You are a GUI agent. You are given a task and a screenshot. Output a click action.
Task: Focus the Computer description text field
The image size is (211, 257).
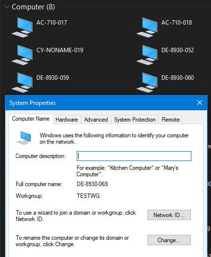point(134,156)
